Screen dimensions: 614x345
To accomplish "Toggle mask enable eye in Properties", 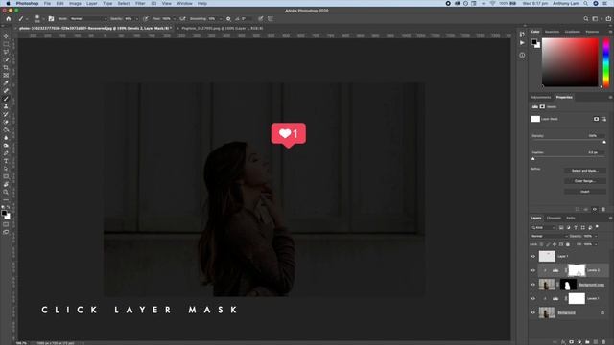I will [595, 209].
